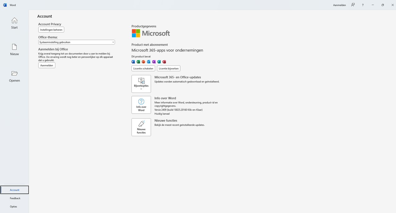Click the Excel app icon under Dit product bevat
This screenshot has width=396, height=213.
pyautogui.click(x=138, y=62)
